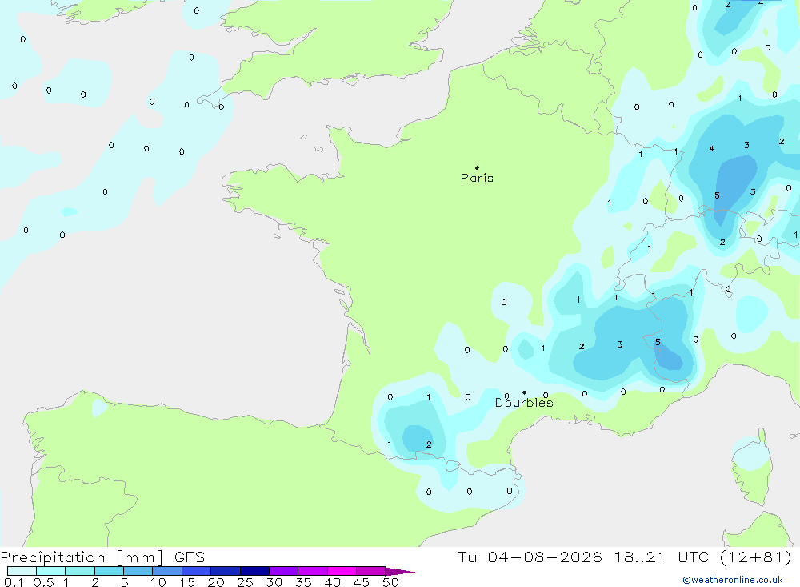Pick the 40–45 mm legend swatch
Screen dimensions: 800x587
point(342,571)
